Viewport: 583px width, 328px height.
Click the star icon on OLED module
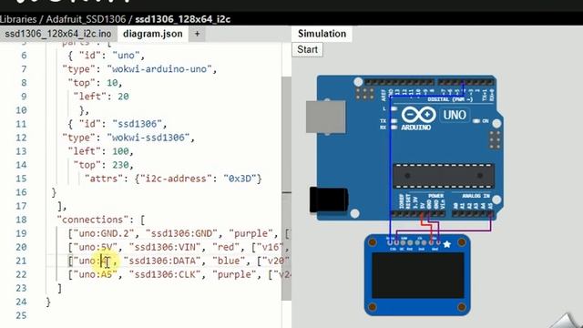point(447,244)
